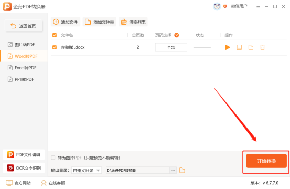Click the 金舟PDF转换器 app logo

pyautogui.click(x=7, y=7)
